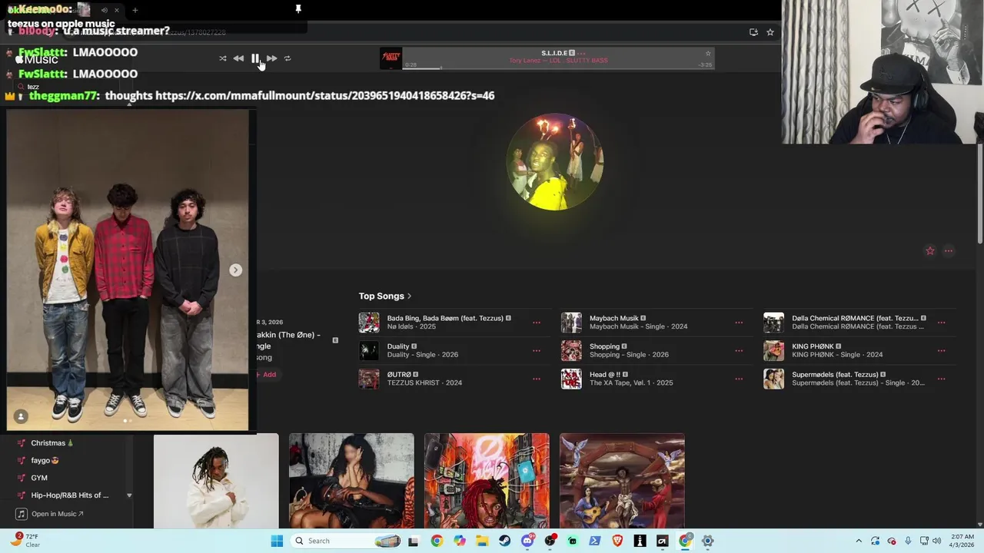
Task: Play KING PHØNK via its song artwork
Action: [773, 351]
